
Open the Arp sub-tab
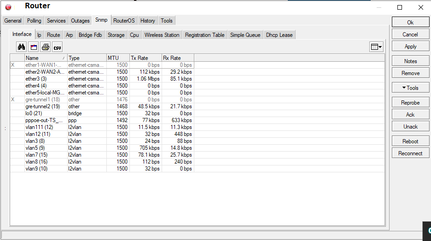click(x=69, y=35)
